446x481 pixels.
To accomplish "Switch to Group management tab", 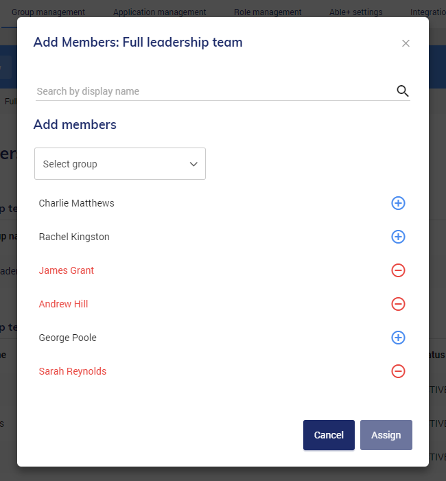I will point(48,12).
